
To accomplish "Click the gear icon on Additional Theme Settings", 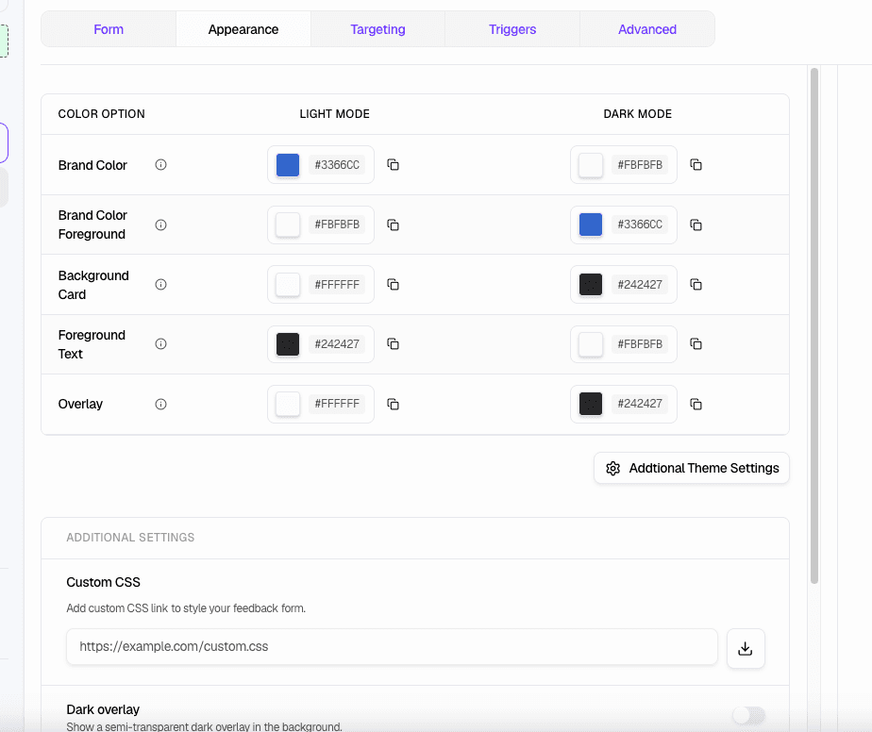I will pyautogui.click(x=613, y=468).
